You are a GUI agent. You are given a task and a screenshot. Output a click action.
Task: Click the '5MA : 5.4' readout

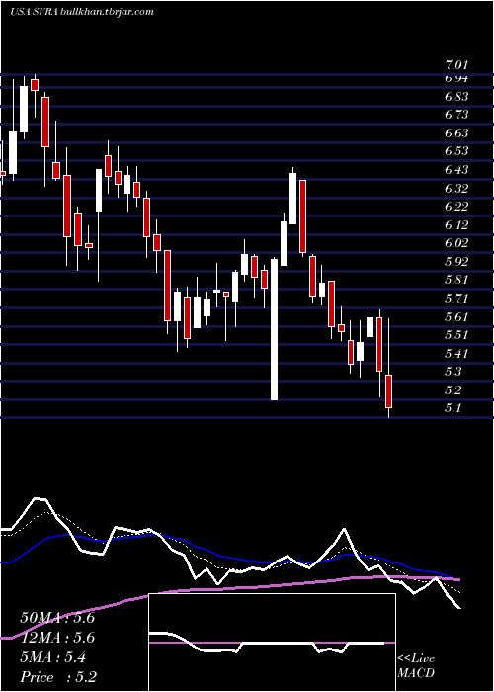coord(53,657)
